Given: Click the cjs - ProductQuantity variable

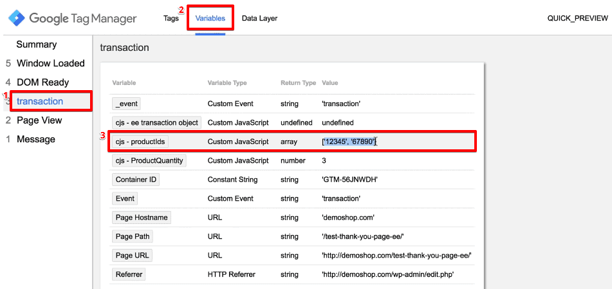Looking at the screenshot, I should pyautogui.click(x=149, y=160).
